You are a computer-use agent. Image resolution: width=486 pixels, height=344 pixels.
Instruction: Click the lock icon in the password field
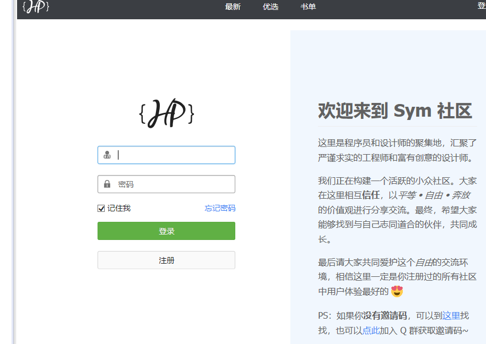[107, 184]
